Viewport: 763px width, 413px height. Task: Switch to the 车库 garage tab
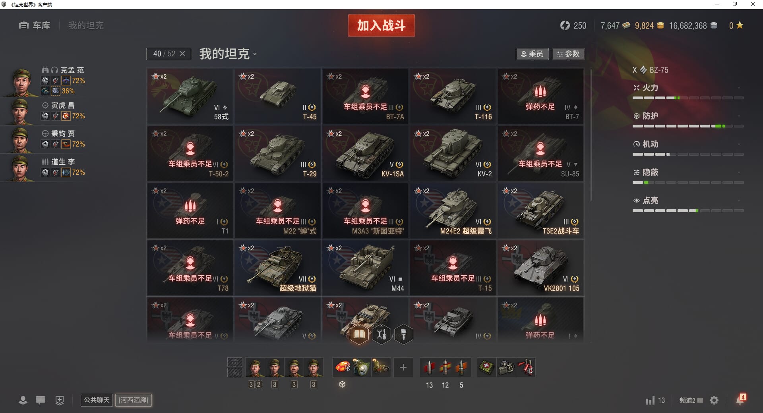(x=35, y=25)
